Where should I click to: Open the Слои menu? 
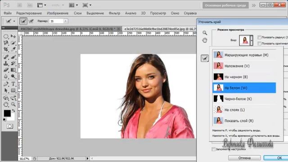[x=78, y=13]
